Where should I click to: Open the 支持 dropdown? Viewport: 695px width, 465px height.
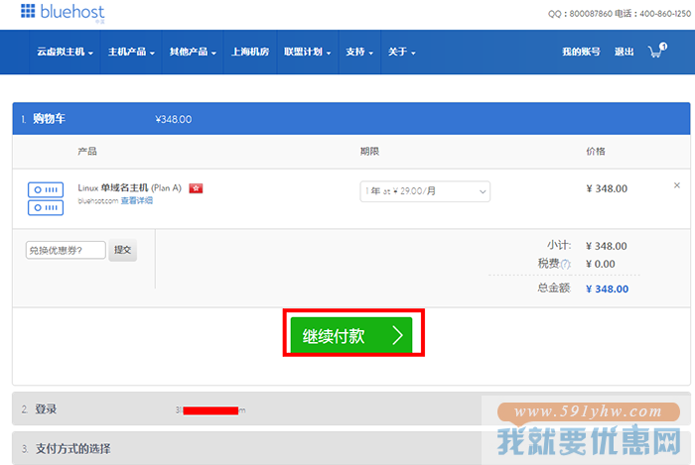coord(359,52)
